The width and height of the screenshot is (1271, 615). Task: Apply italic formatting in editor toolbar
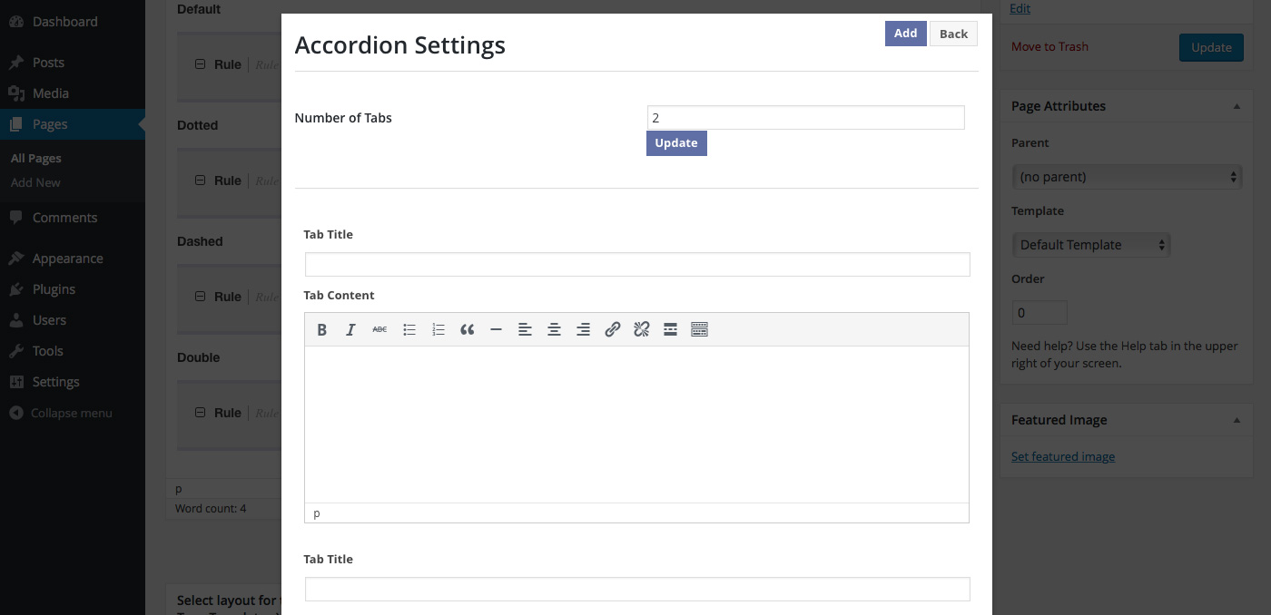[350, 330]
